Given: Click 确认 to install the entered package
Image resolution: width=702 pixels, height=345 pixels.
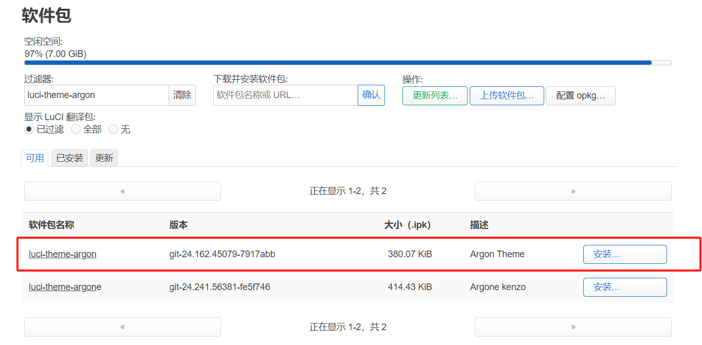Looking at the screenshot, I should point(371,95).
